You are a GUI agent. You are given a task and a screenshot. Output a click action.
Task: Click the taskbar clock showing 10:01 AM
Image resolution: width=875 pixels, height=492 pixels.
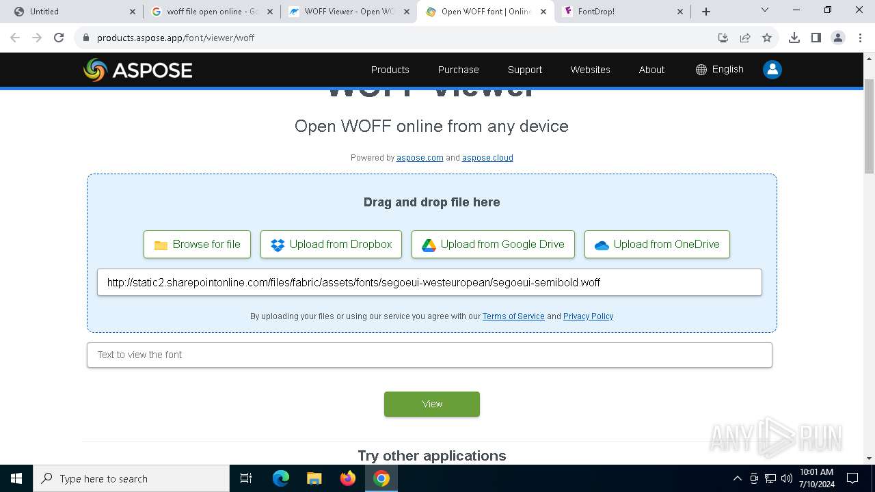[816, 478]
